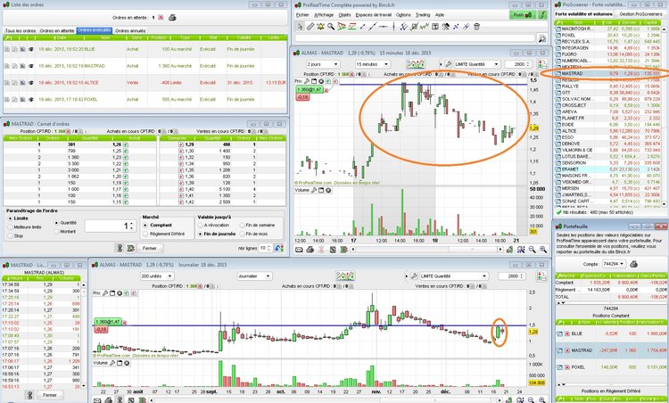The image size is (669, 403).
Task: Select the horizontal line drawing tool
Action: [x=384, y=27]
